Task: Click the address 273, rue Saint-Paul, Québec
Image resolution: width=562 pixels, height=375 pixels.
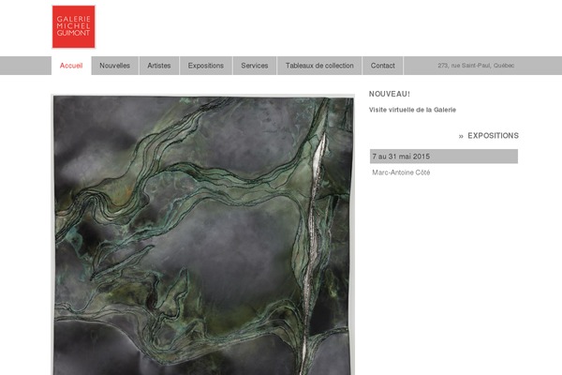Action: tap(476, 66)
